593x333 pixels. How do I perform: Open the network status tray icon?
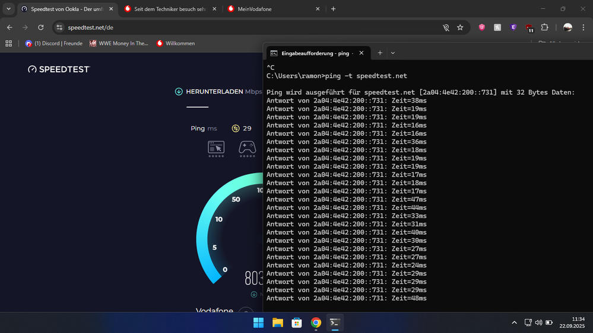528,322
